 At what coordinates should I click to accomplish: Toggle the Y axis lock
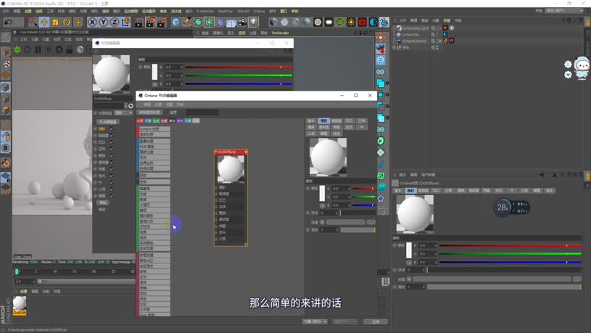pyautogui.click(x=103, y=22)
